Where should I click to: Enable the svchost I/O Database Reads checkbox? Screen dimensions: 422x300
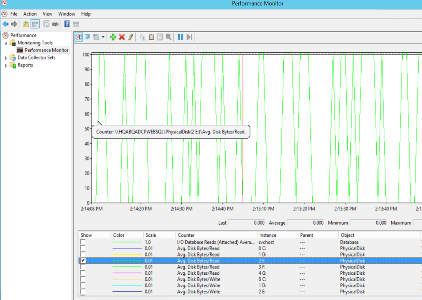(x=83, y=242)
